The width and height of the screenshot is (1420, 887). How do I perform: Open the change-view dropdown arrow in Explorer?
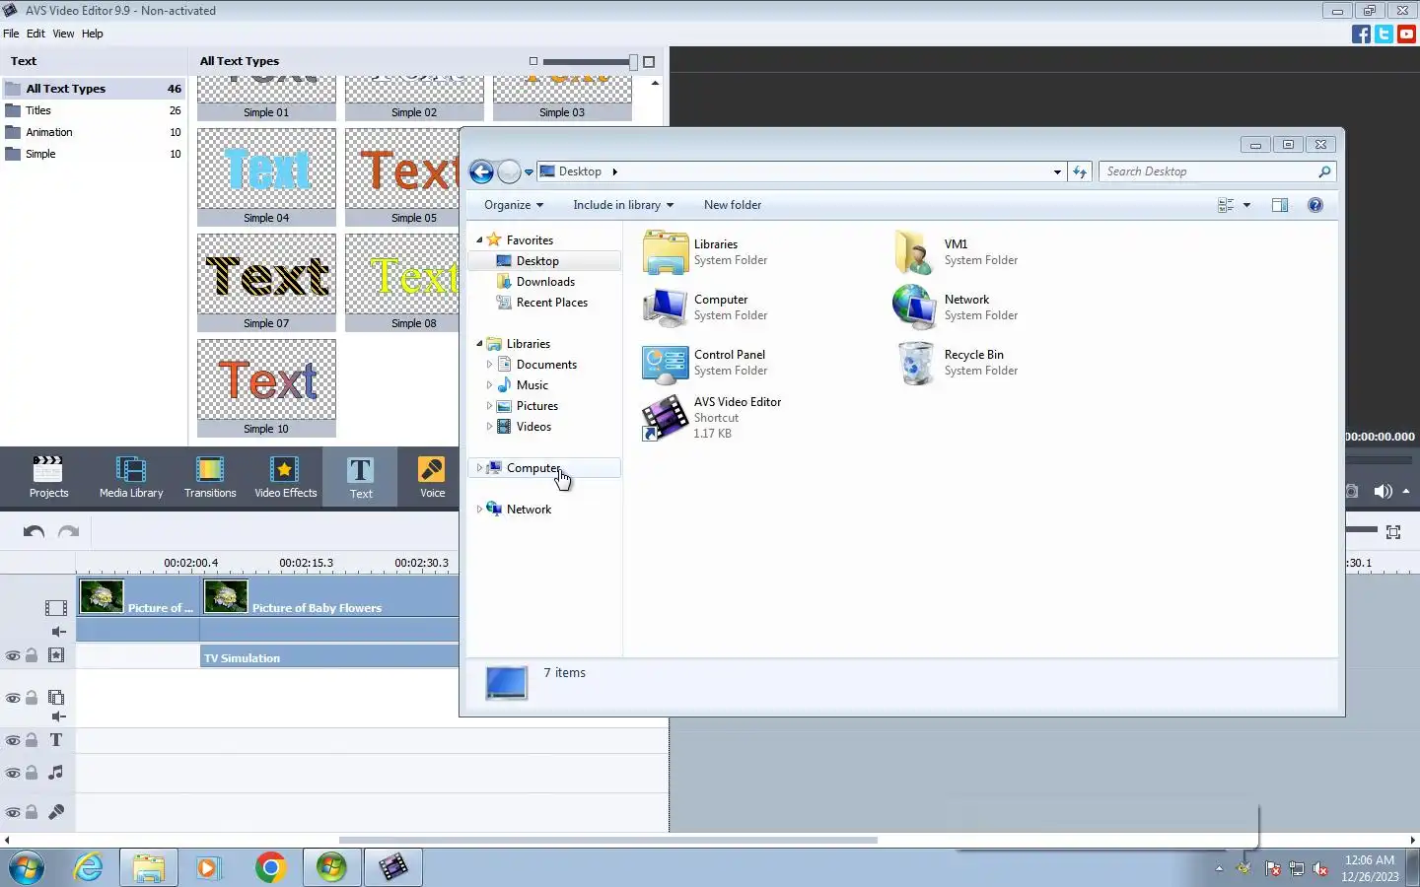point(1246,205)
